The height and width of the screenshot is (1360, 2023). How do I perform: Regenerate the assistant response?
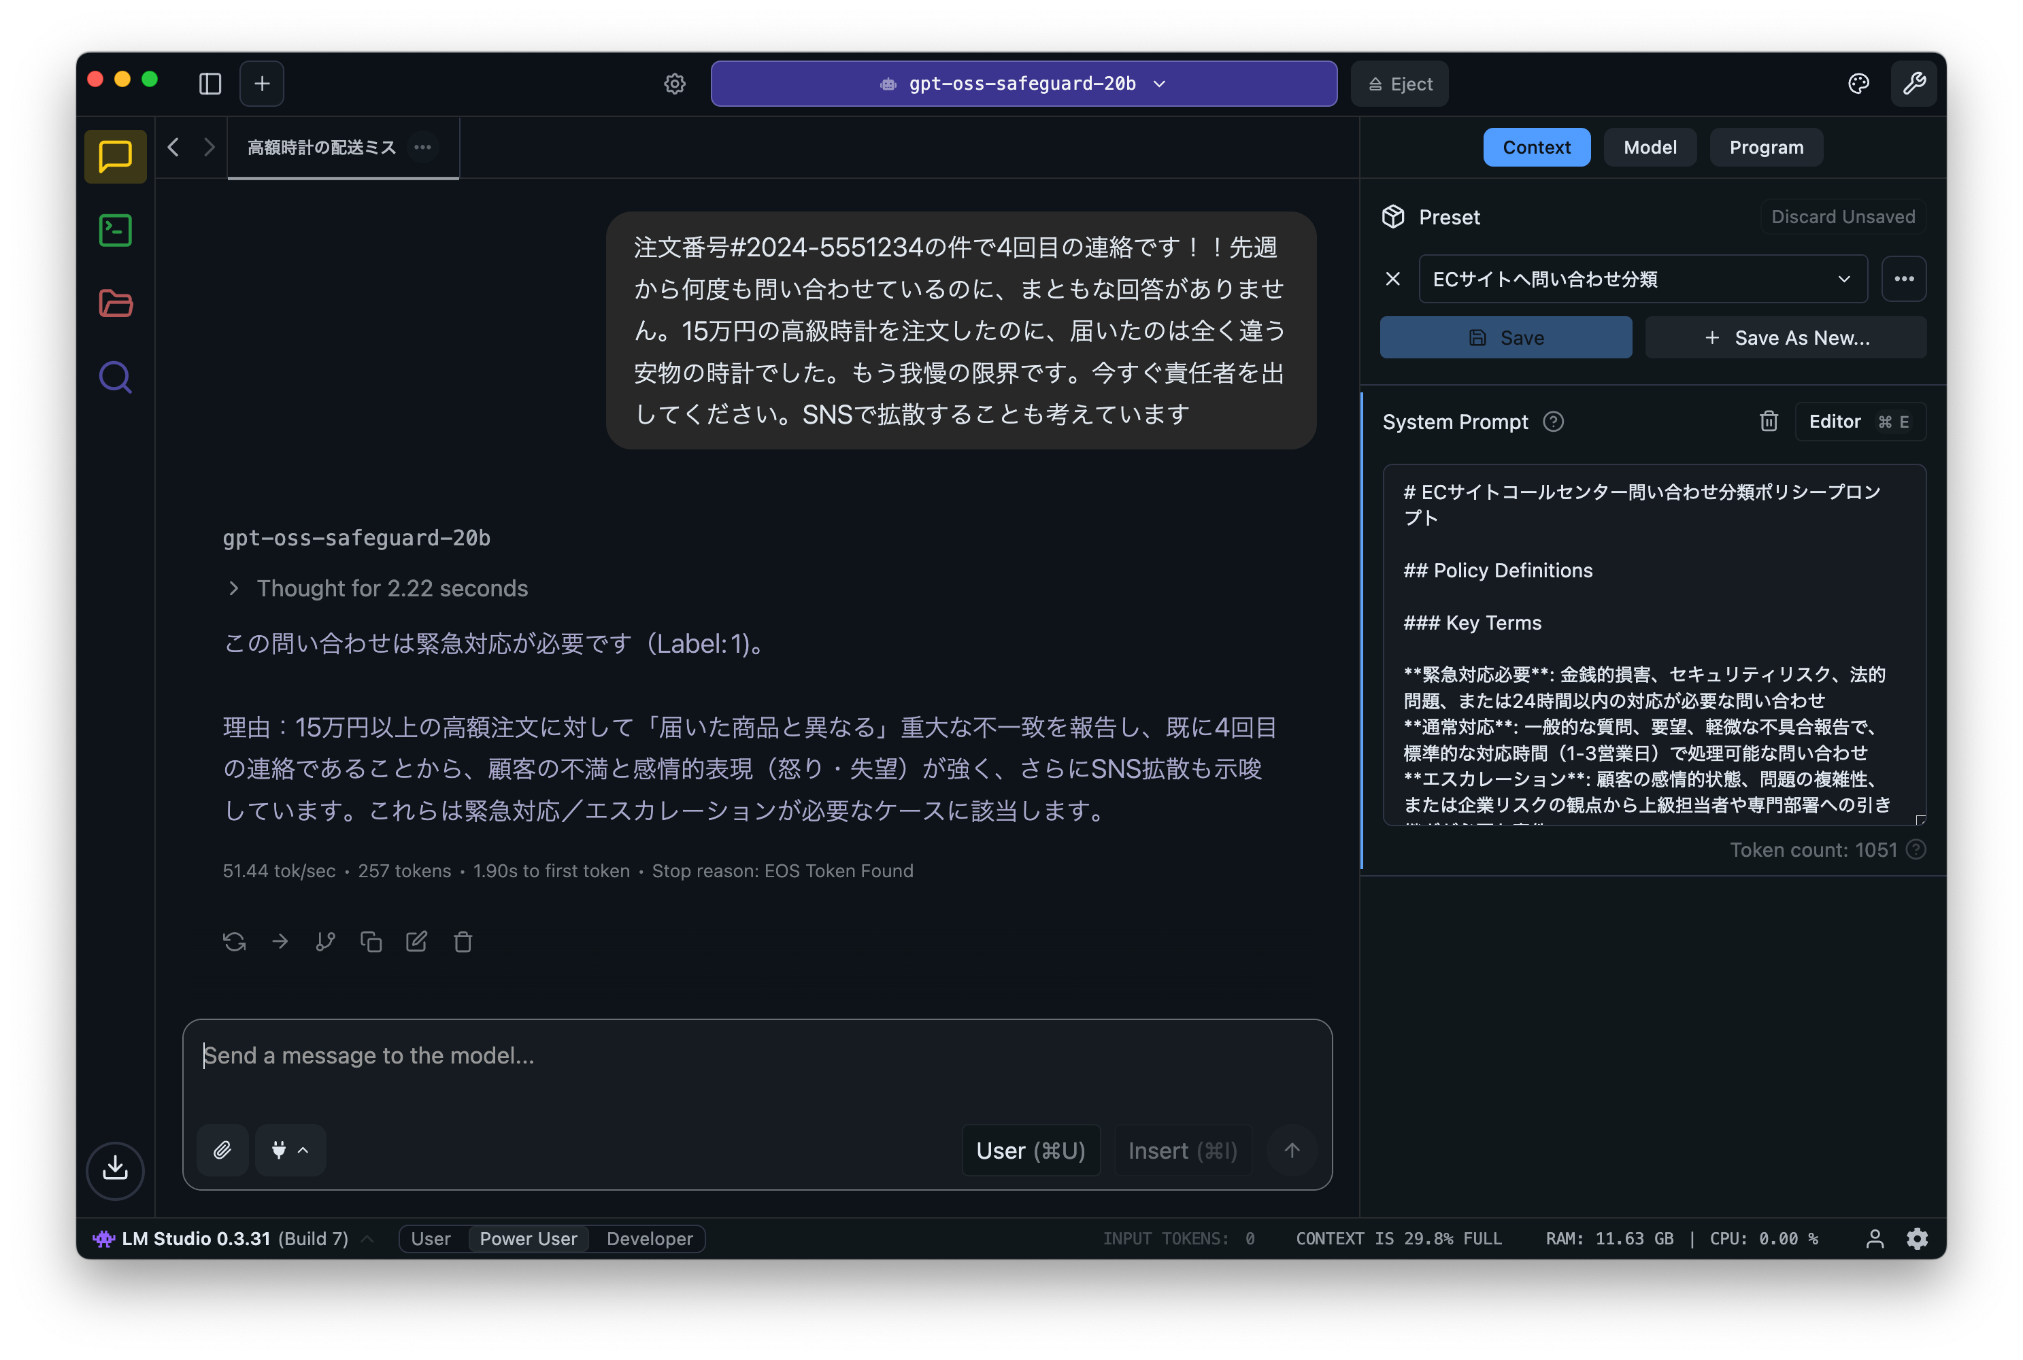tap(234, 942)
